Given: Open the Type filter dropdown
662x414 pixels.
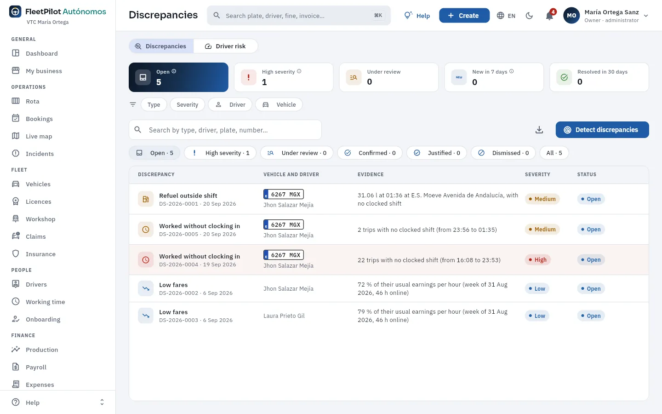Looking at the screenshot, I should click(x=154, y=104).
